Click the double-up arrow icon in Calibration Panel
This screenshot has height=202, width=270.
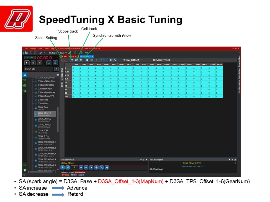click(62, 167)
